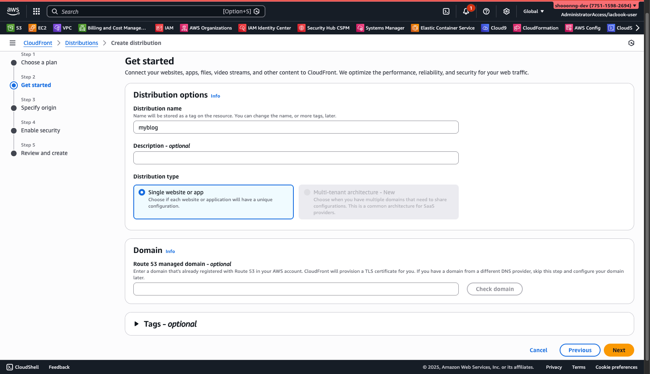
Task: Open the services grid menu
Action: 36,11
